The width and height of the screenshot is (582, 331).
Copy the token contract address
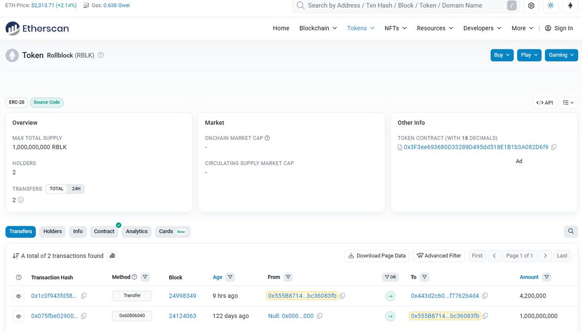pos(554,147)
